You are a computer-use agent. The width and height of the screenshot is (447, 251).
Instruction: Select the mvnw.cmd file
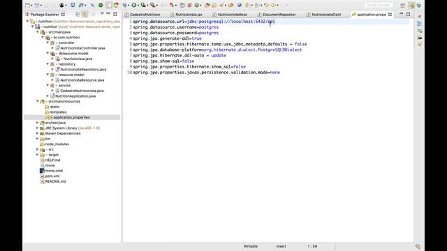(x=54, y=171)
